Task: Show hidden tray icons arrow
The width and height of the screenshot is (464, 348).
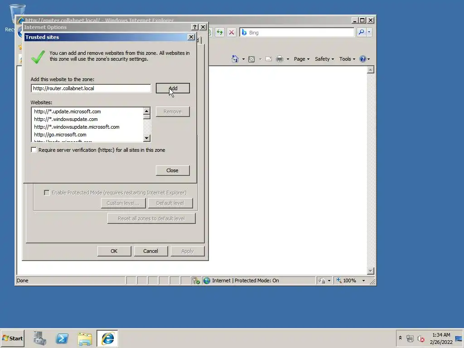Action: click(400, 338)
